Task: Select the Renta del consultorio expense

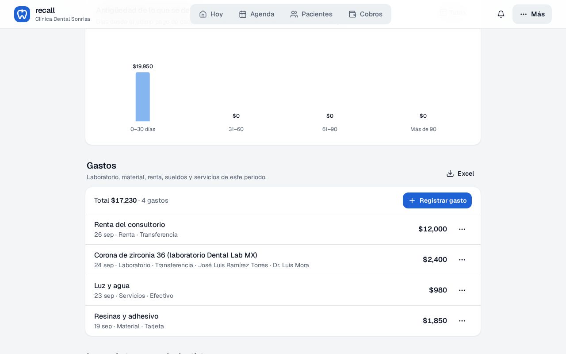Action: pos(283,229)
